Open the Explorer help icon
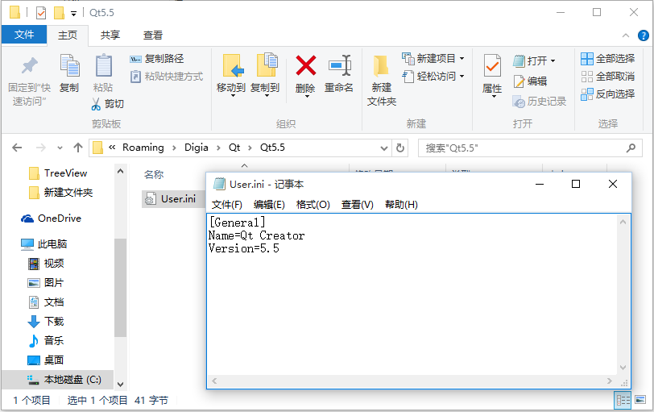The width and height of the screenshot is (654, 412). (x=643, y=36)
